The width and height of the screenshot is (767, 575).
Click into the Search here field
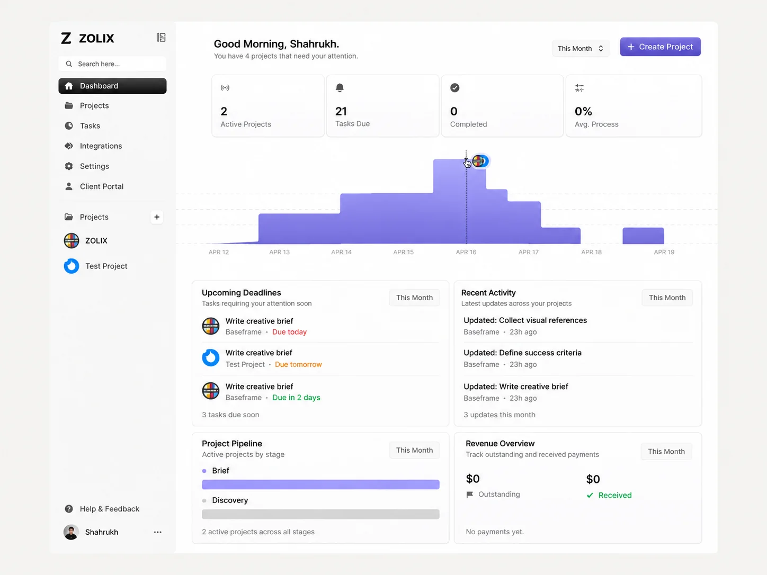point(112,64)
